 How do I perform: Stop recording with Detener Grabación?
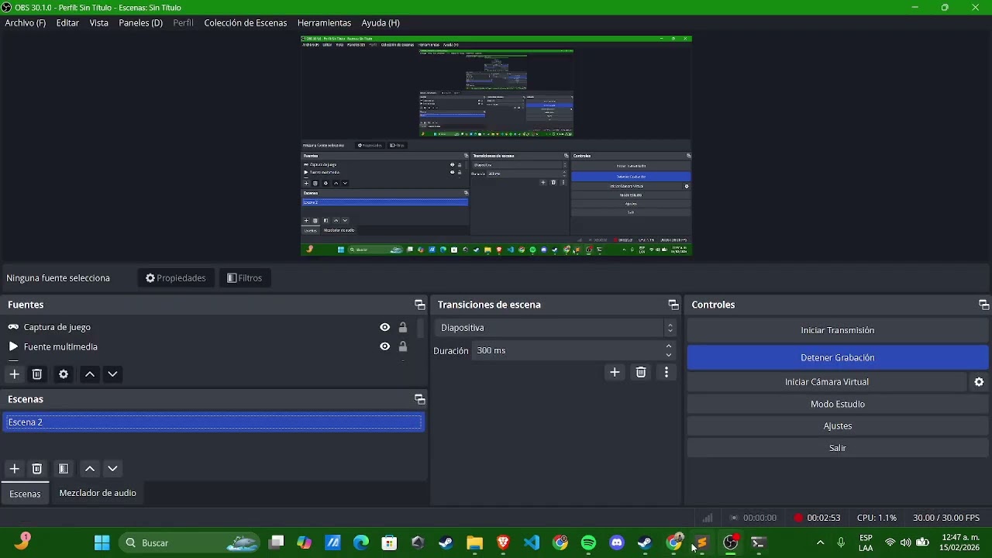pos(838,357)
